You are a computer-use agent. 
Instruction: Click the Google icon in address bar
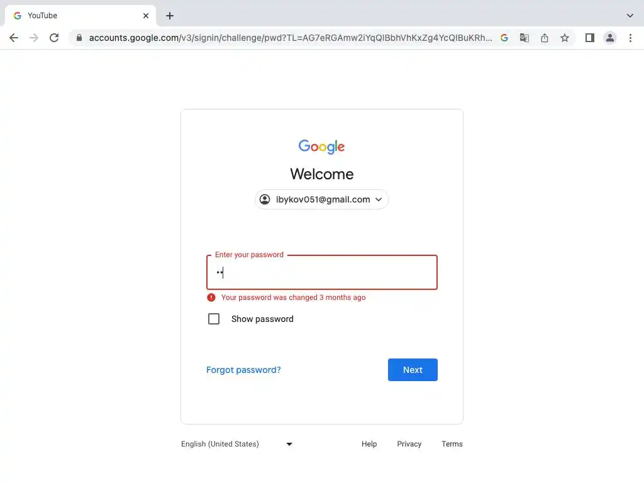click(x=504, y=38)
